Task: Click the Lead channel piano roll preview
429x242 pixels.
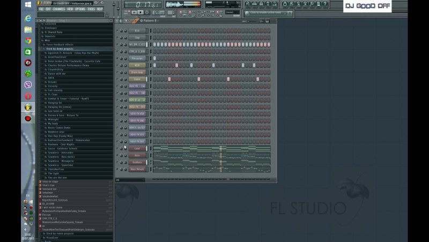Action: 211,149
